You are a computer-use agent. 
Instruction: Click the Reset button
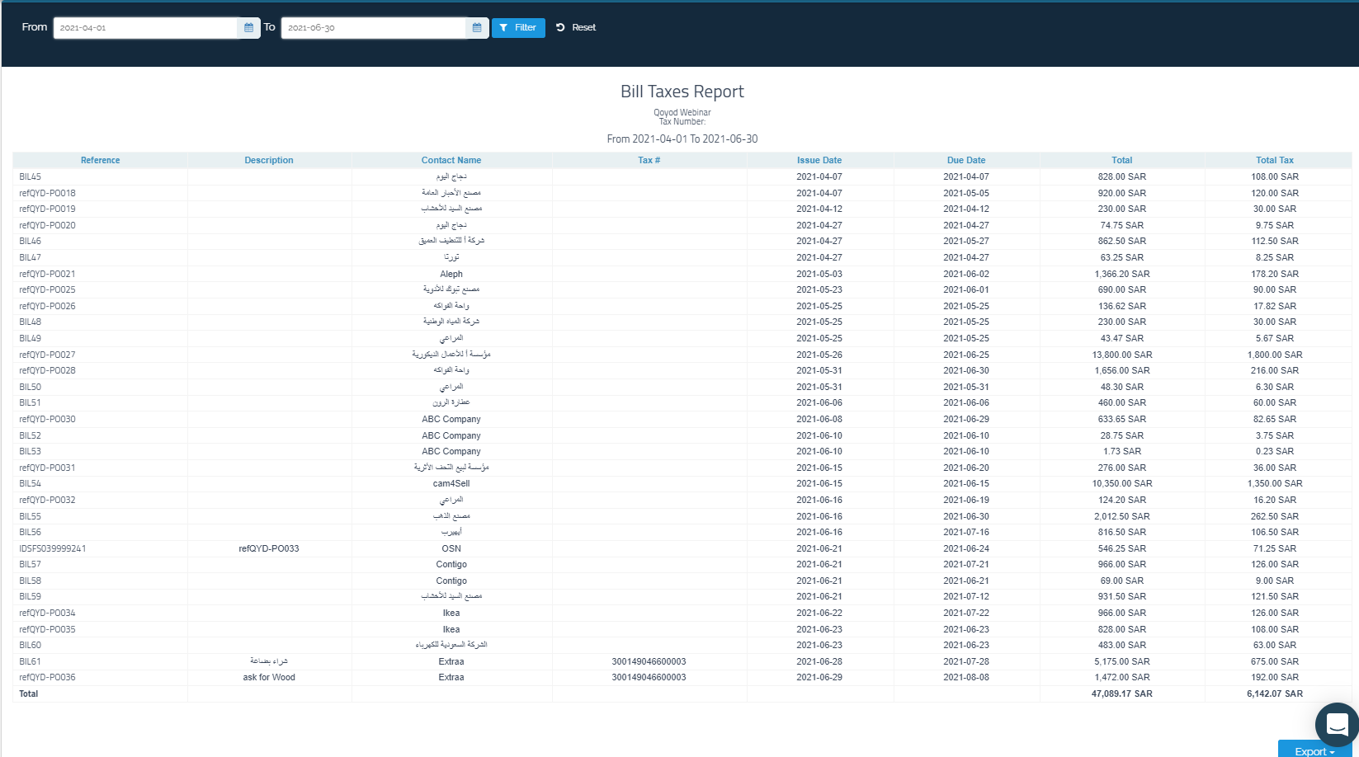pos(576,28)
